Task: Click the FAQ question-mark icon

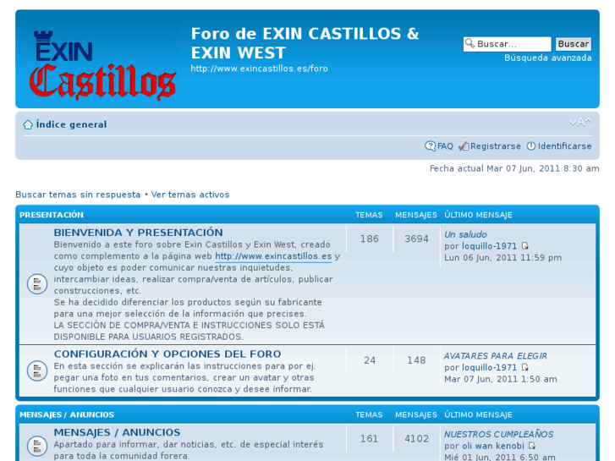Action: 430,146
